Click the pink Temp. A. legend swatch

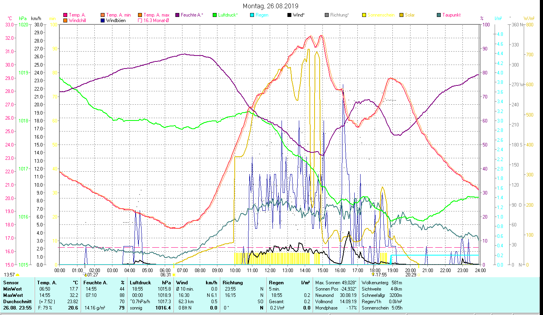pos(65,15)
